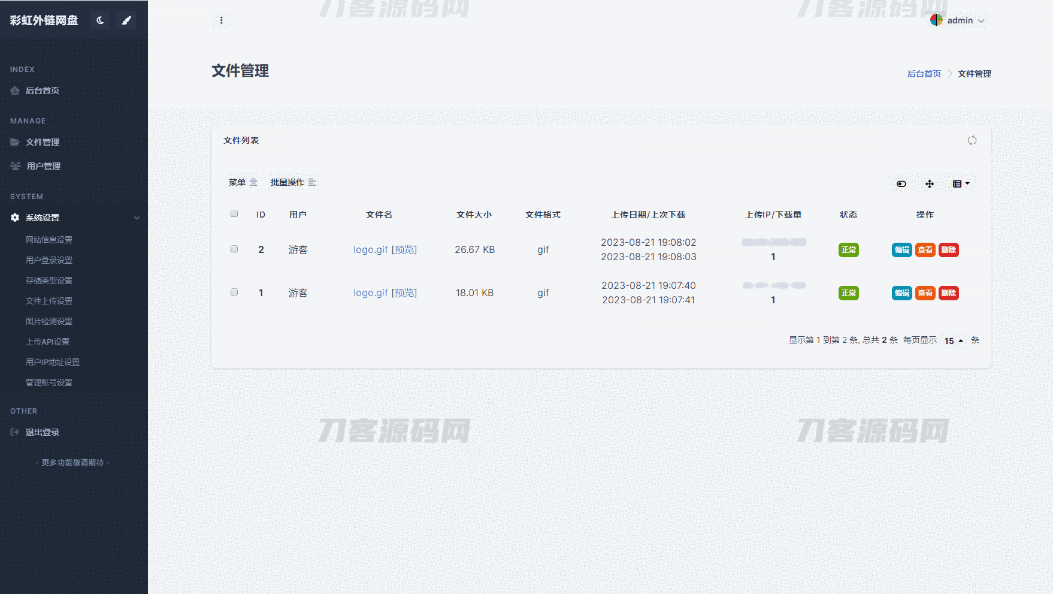Refresh the file list panel

[972, 140]
